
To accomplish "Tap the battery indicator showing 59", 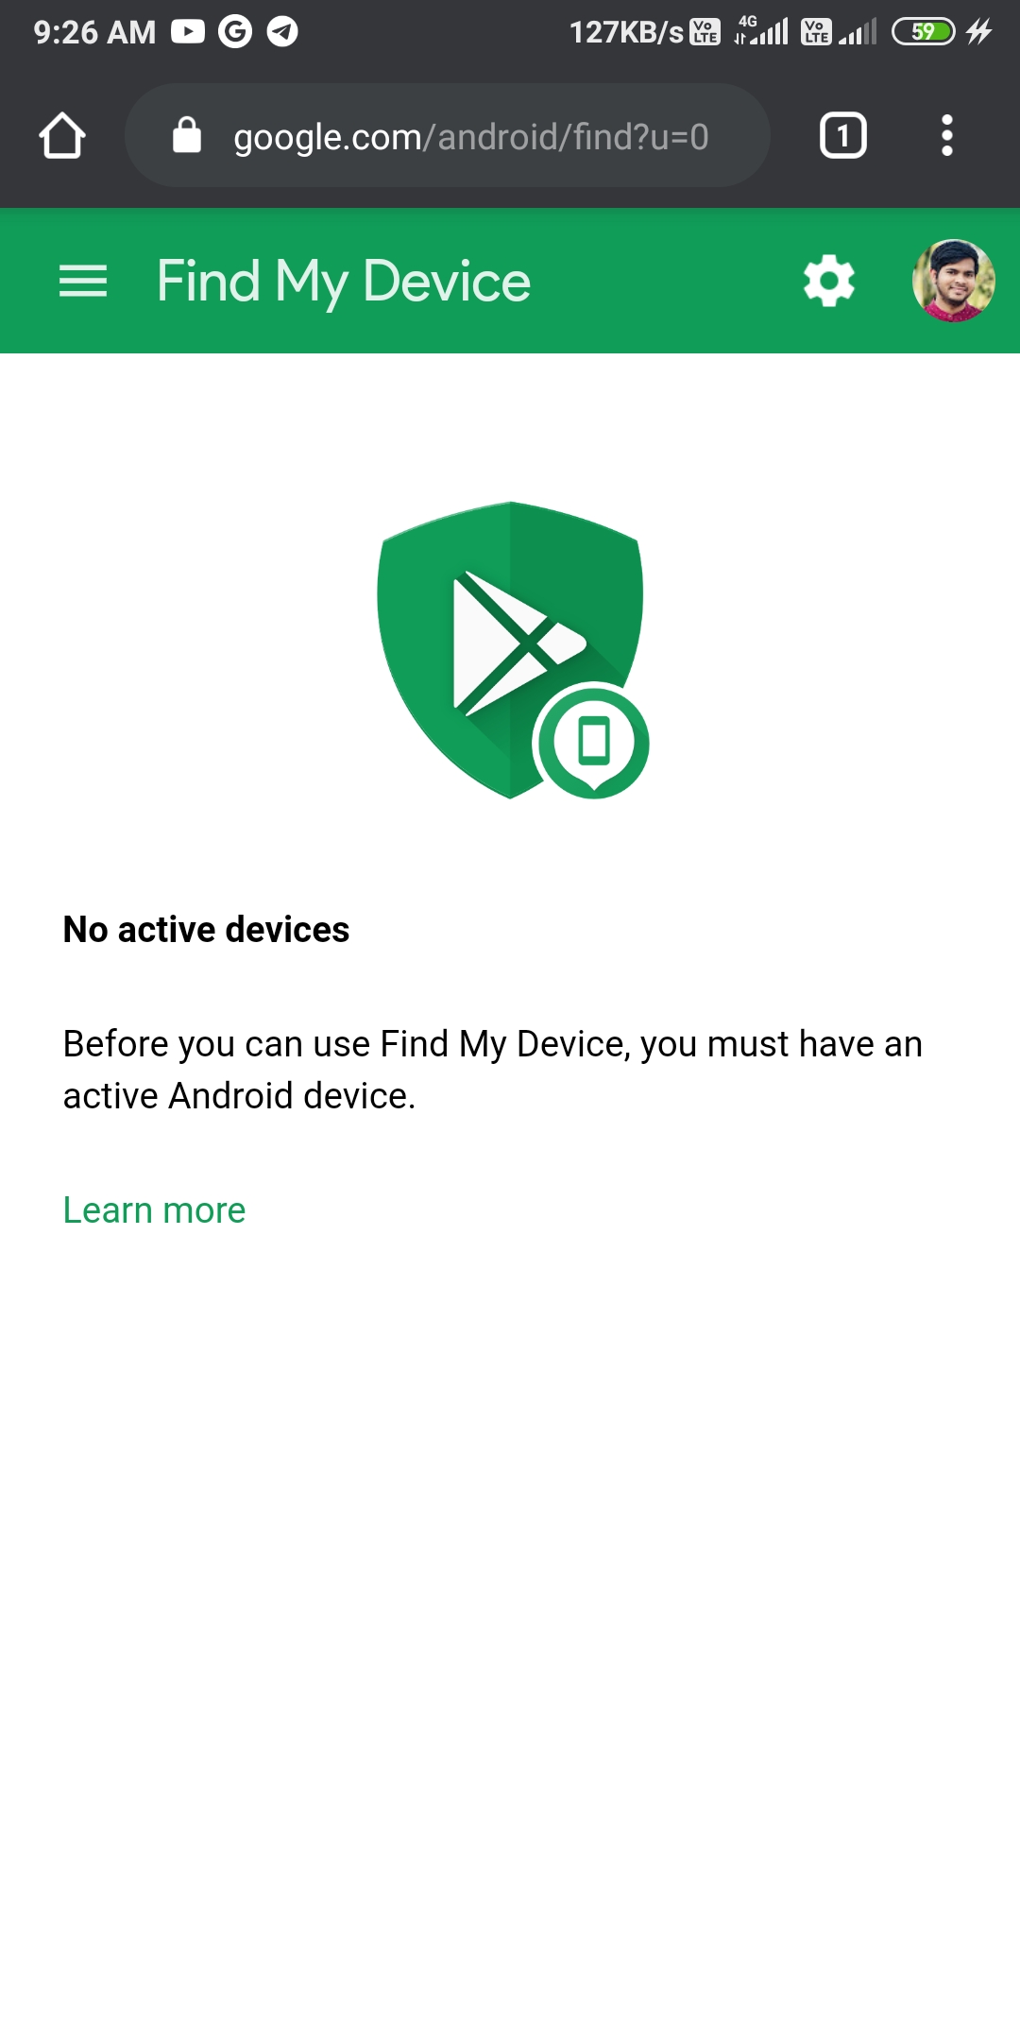I will [x=924, y=32].
